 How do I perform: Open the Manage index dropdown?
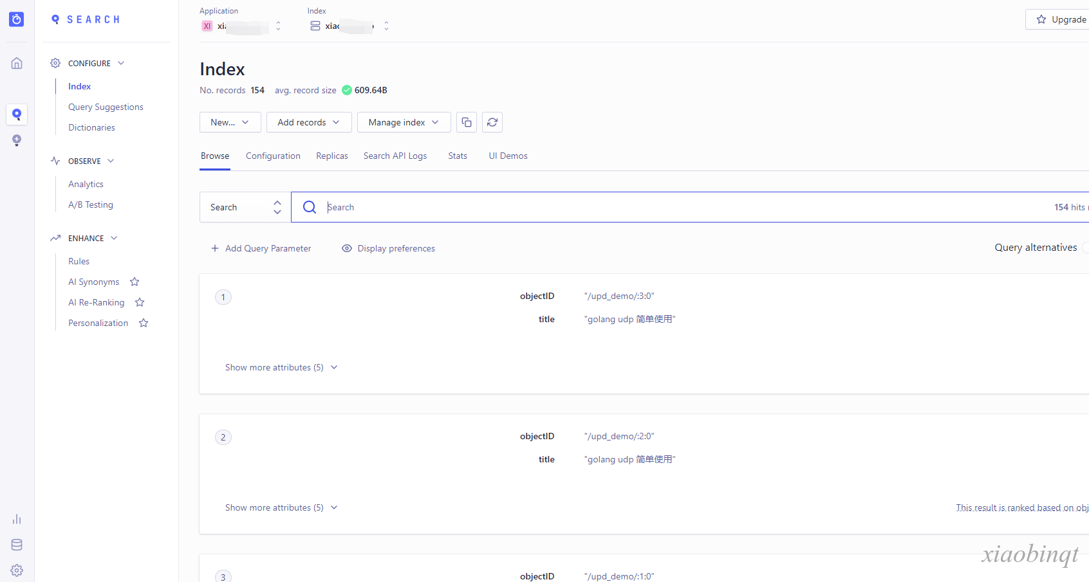[x=404, y=122]
